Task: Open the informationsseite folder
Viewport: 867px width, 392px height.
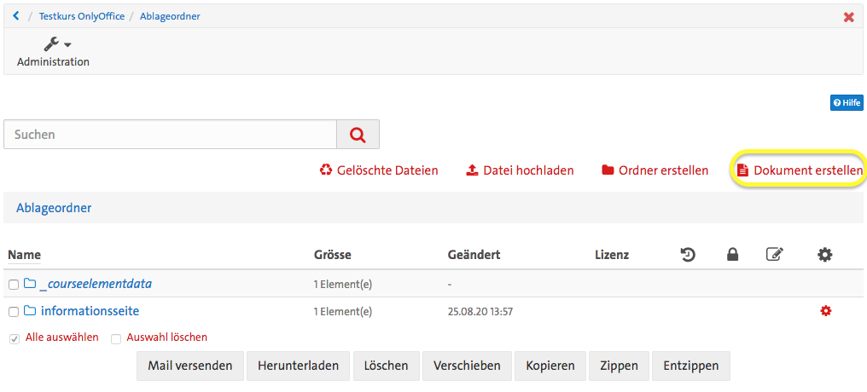Action: (x=90, y=311)
